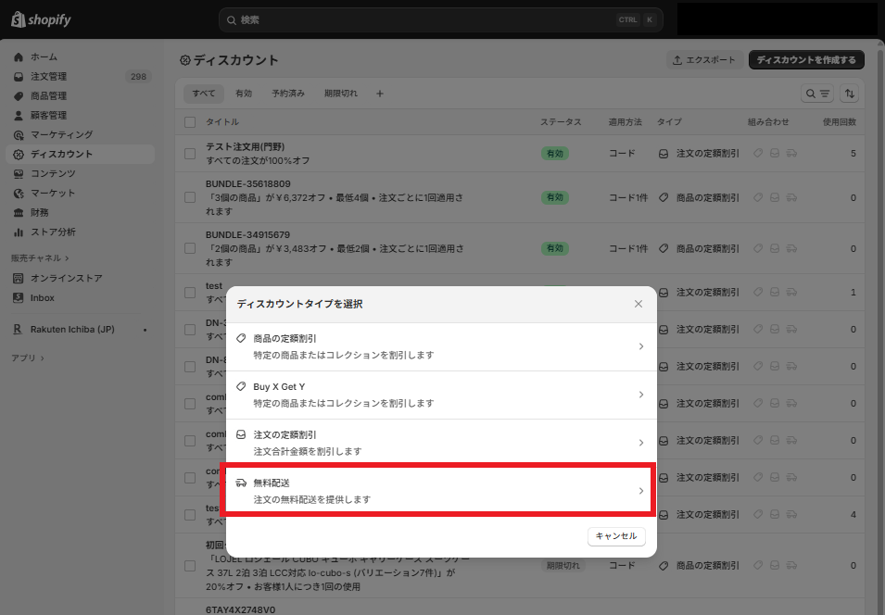Click the sort arrows icon button
Viewport: 885px width, 615px height.
[x=850, y=94]
